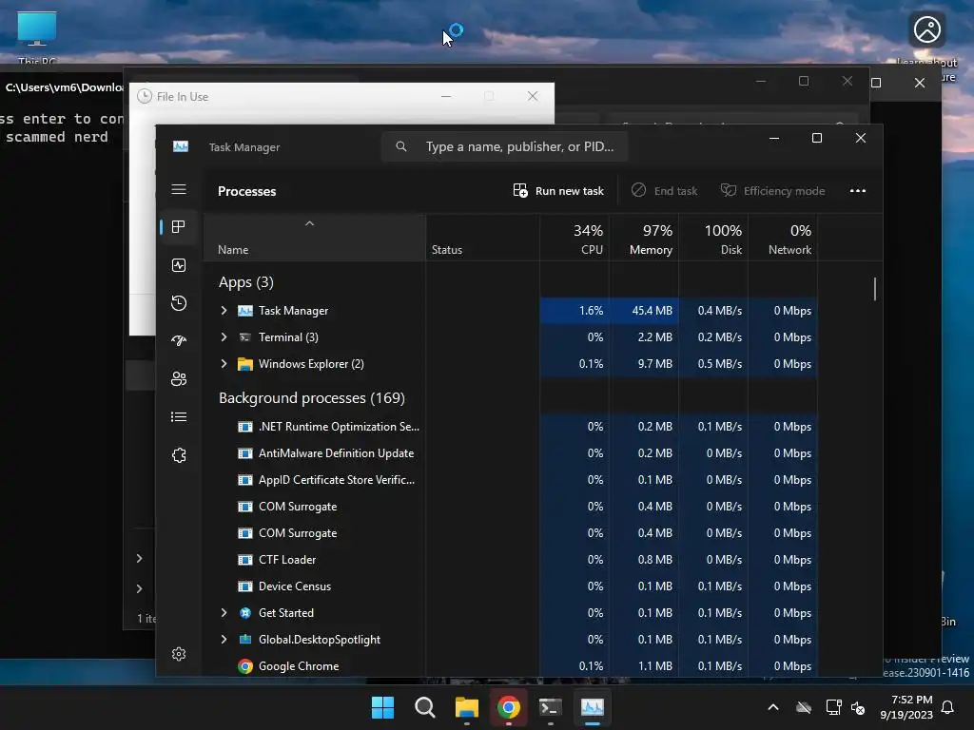Open the three-dot more options menu
974x730 pixels.
point(858,190)
